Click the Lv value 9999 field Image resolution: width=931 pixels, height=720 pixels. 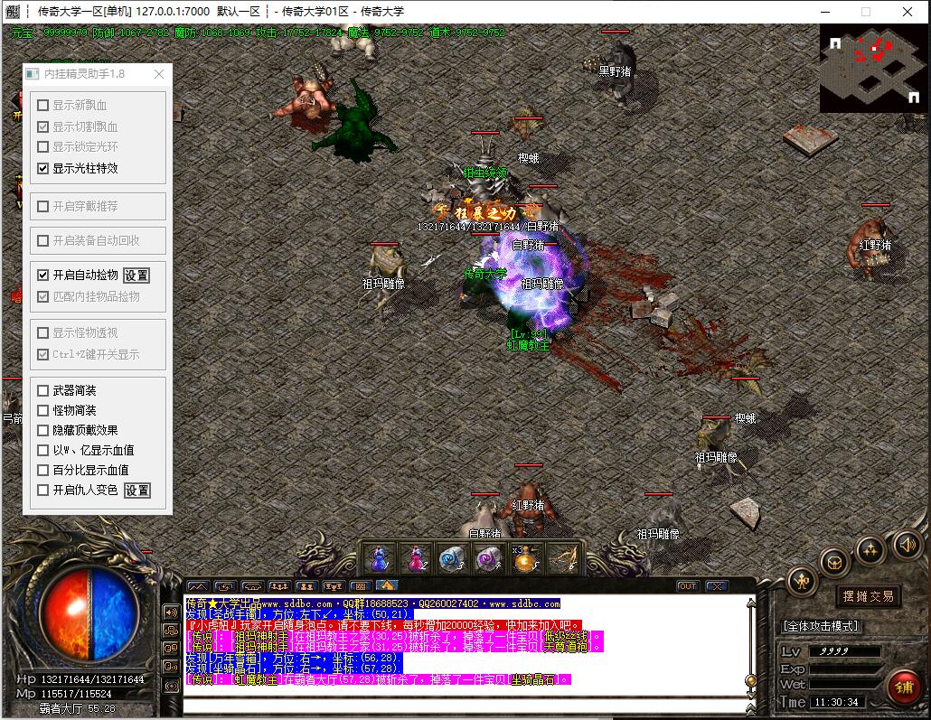click(x=845, y=651)
